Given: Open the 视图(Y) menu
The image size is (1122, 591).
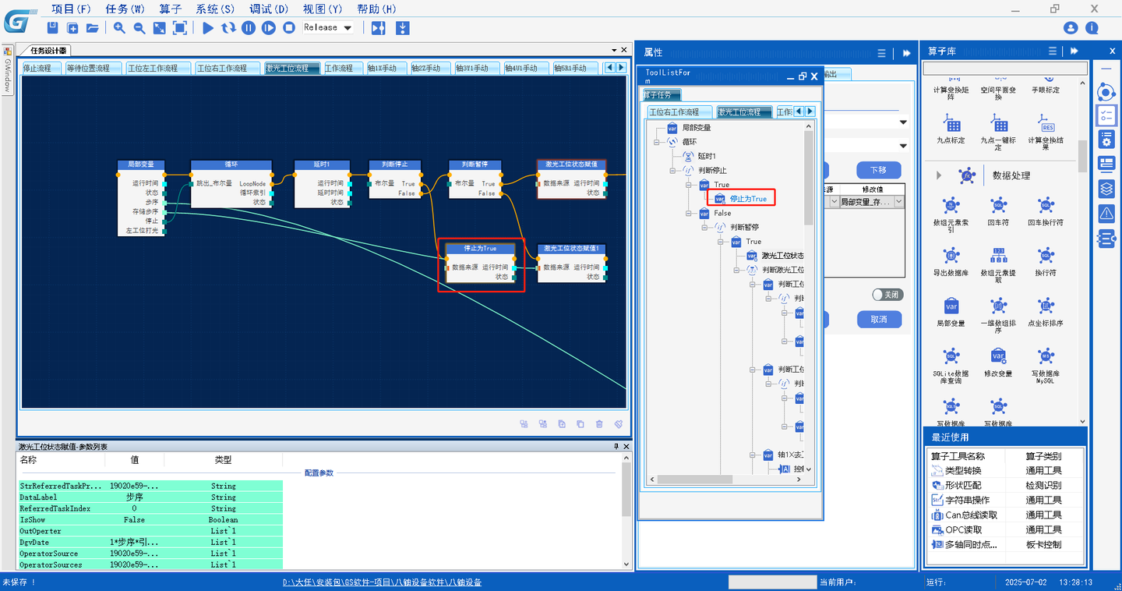Looking at the screenshot, I should coord(323,9).
